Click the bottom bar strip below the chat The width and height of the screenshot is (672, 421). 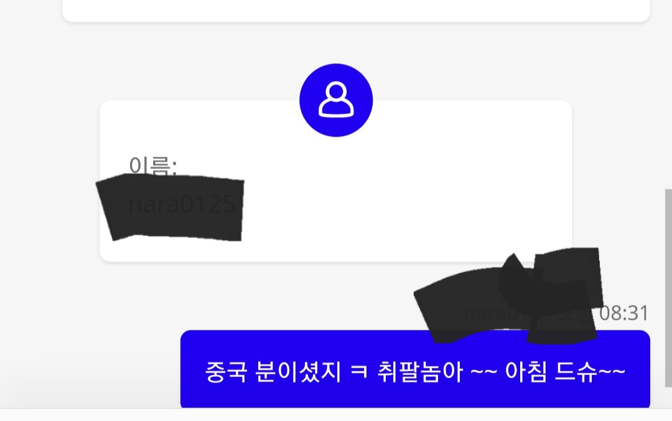click(336, 415)
